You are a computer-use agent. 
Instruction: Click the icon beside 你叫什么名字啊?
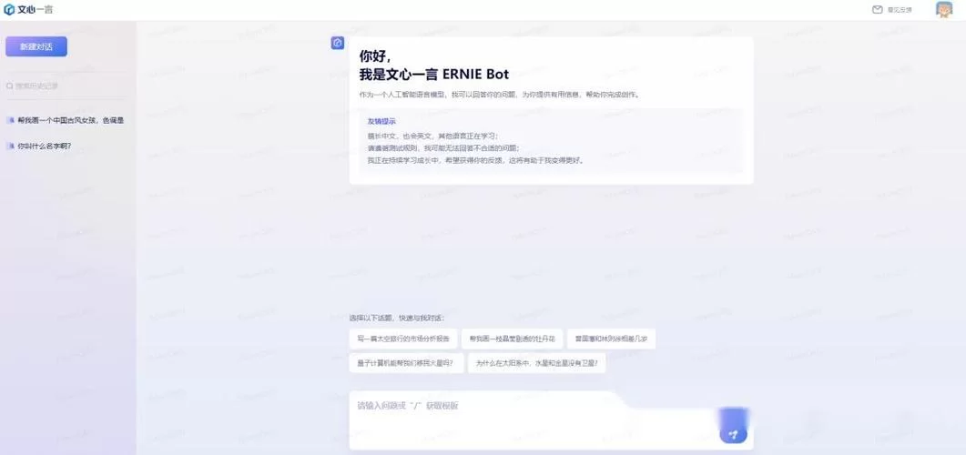pyautogui.click(x=11, y=146)
